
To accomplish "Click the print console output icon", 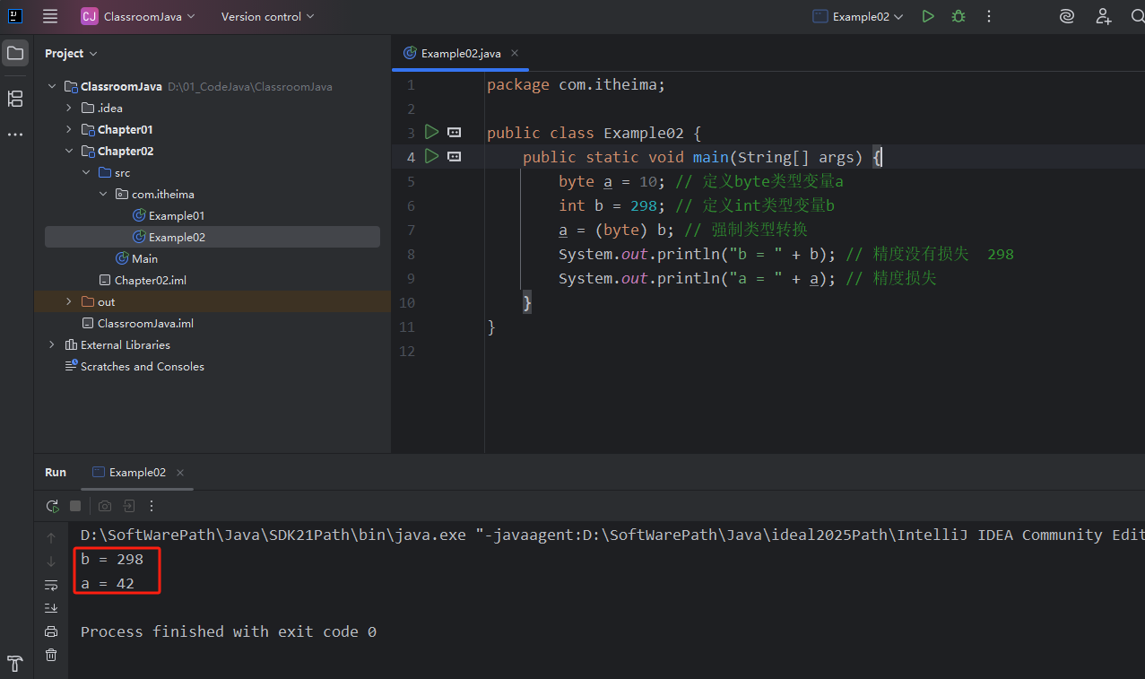I will (51, 631).
